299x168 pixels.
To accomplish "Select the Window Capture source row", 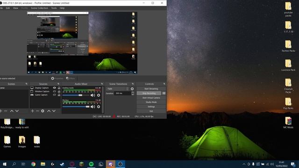I will click(x=45, y=91).
